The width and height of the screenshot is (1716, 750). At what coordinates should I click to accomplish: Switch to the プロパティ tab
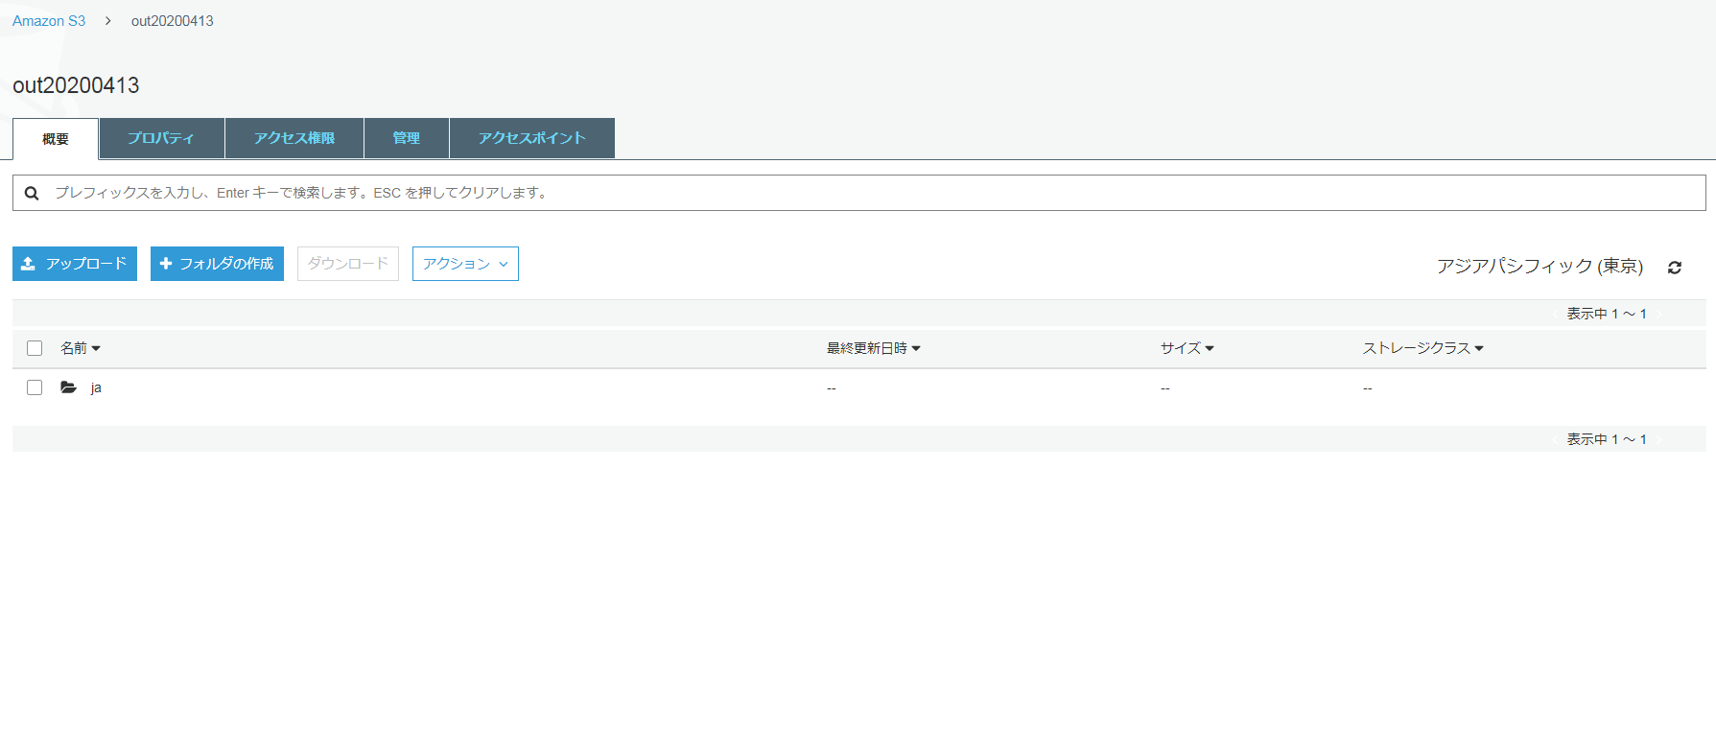161,138
